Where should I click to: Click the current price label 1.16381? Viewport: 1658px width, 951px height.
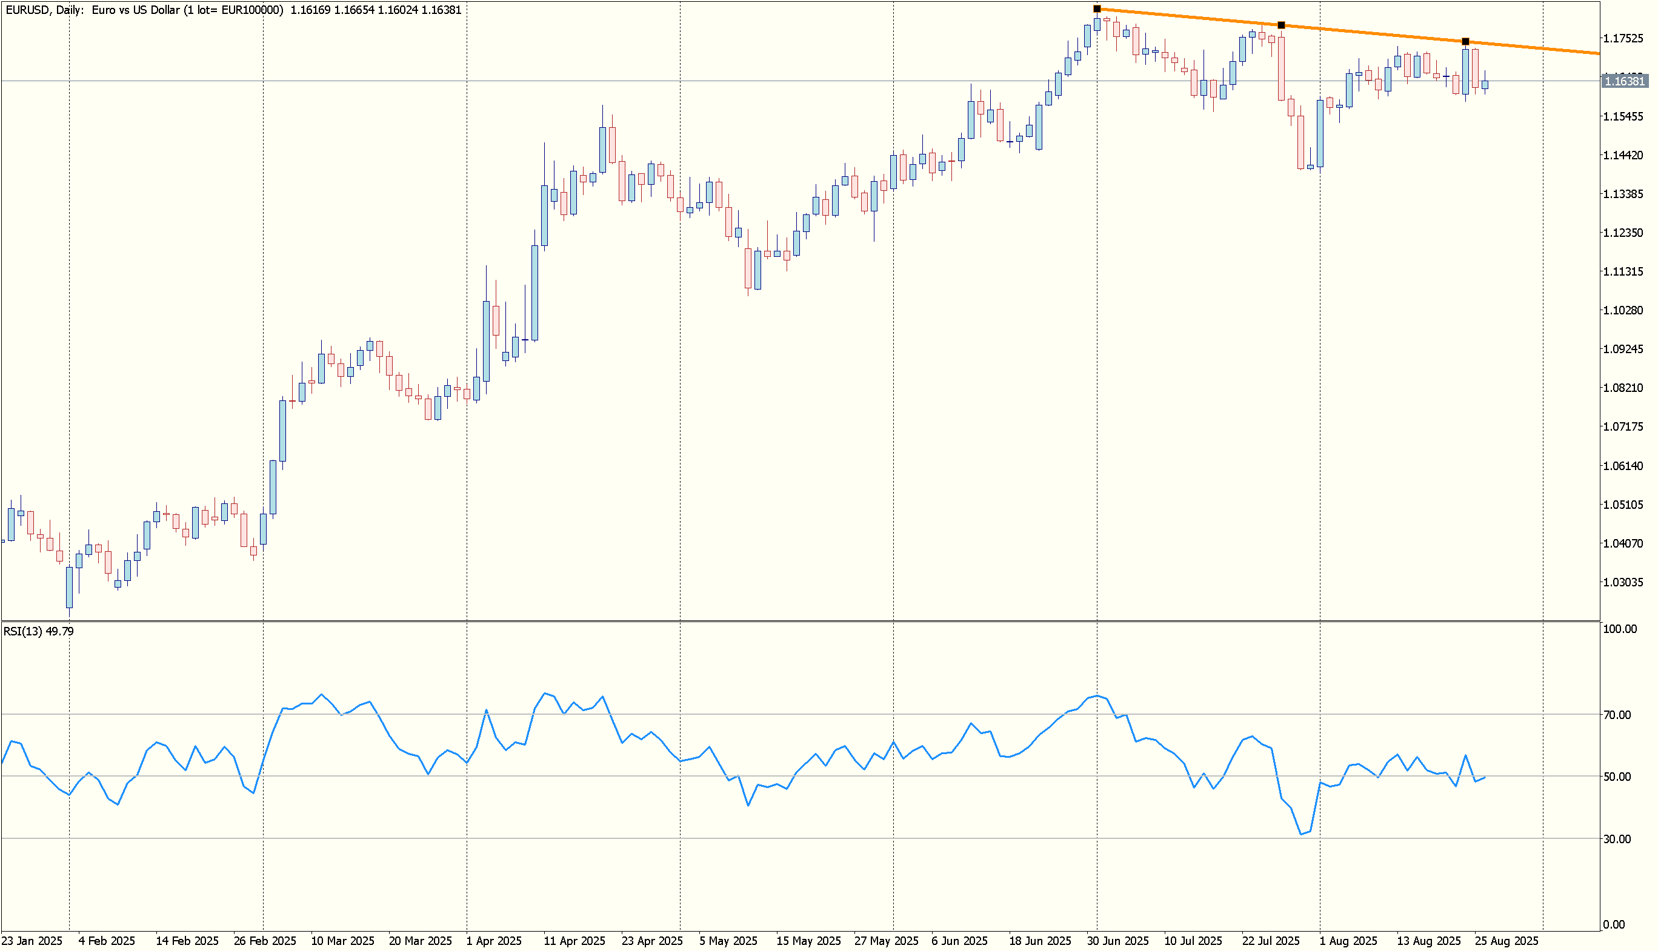click(x=1624, y=82)
